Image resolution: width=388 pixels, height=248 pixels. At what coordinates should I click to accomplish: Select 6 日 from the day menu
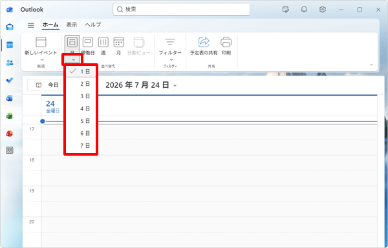[81, 133]
